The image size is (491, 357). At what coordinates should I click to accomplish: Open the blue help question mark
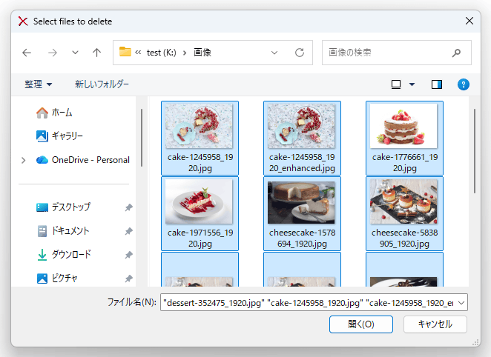[464, 84]
